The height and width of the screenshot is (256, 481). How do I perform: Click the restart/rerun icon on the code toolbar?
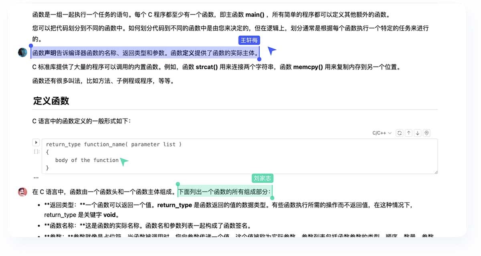click(399, 132)
